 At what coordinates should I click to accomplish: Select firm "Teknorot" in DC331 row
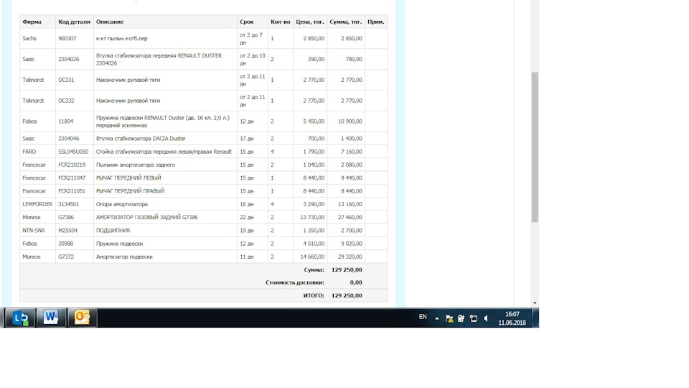tap(34, 80)
